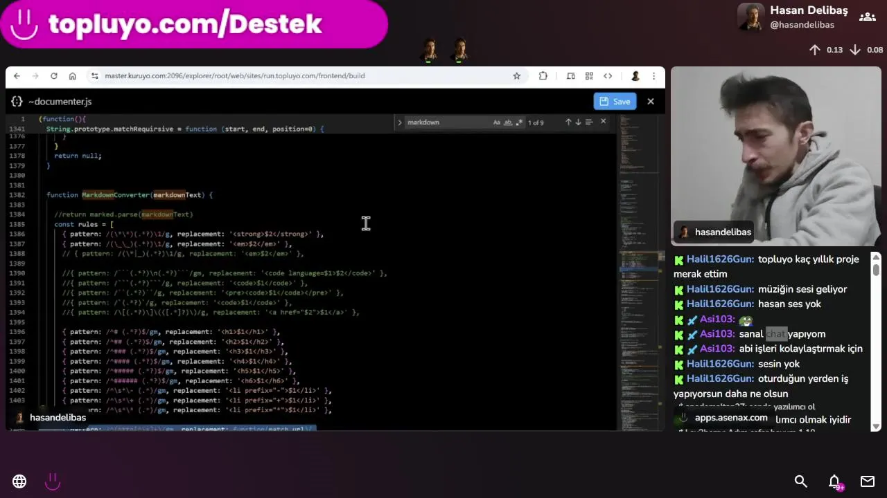887x498 pixels.
Task: Open the notifications bell icon
Action: 834,481
